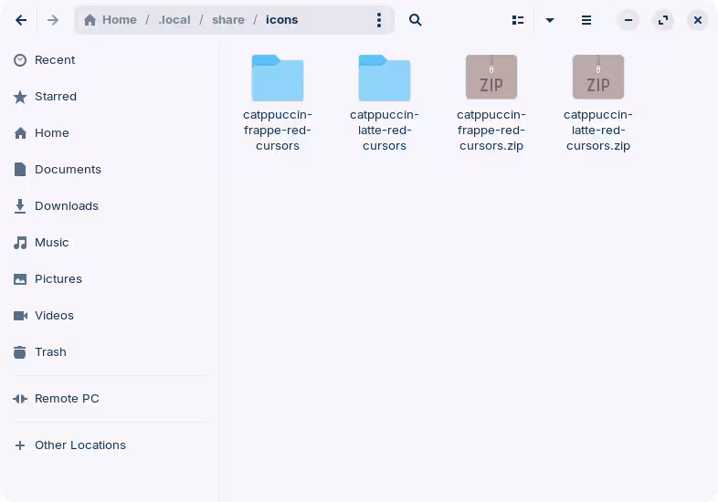Open the search magnifier icon
Viewport: 718px width, 502px height.
[416, 20]
